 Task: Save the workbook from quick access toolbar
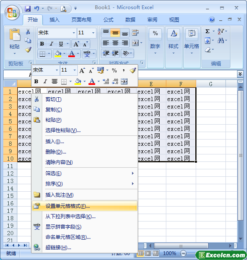[28, 8]
